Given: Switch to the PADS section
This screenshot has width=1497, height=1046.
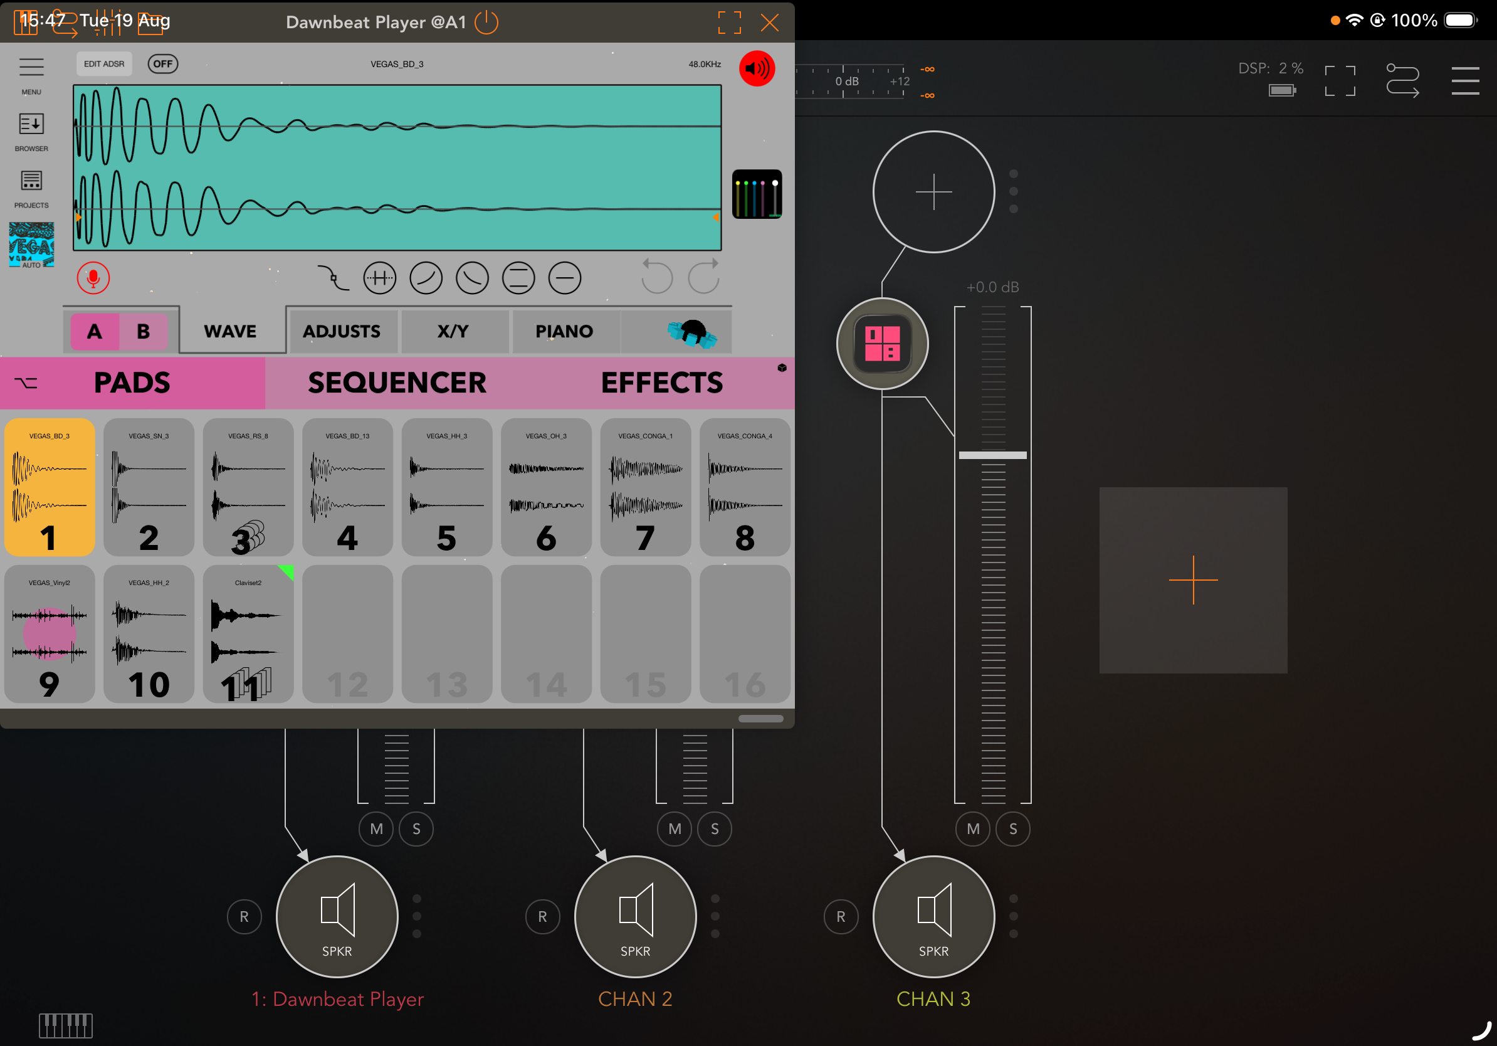Looking at the screenshot, I should [132, 383].
